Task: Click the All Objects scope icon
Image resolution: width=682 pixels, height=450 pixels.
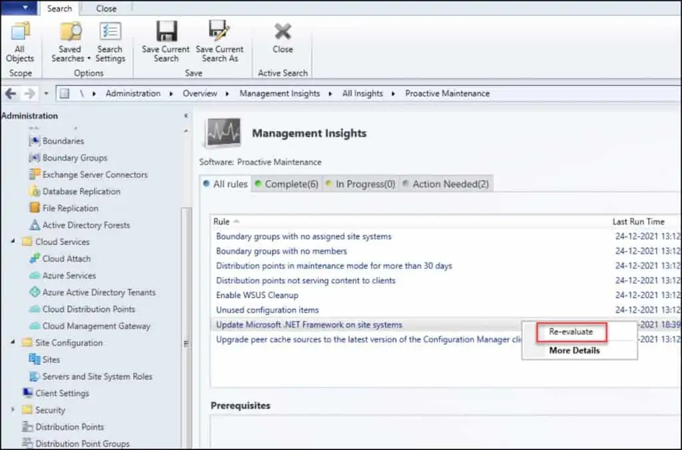Action: pos(19,32)
